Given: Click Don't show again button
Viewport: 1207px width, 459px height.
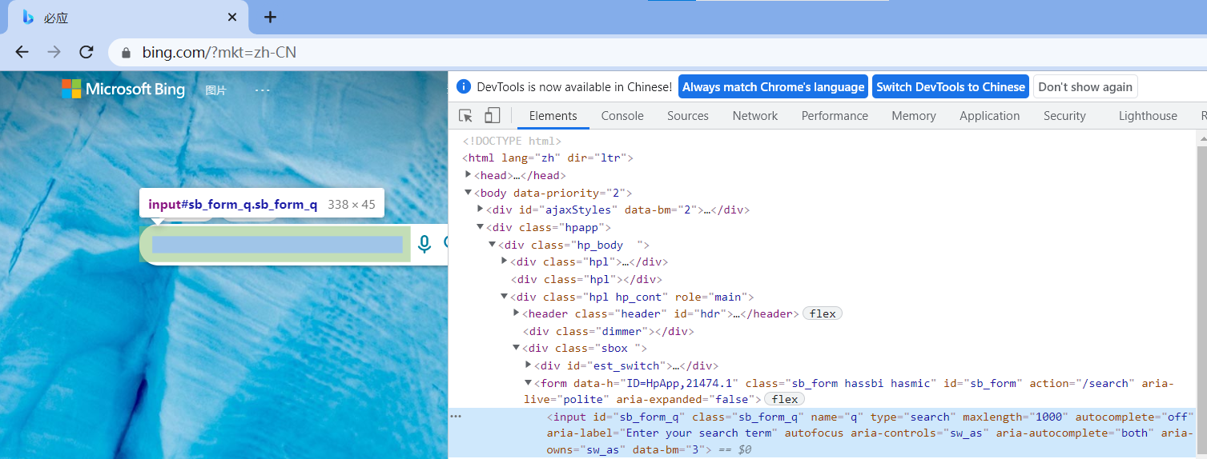Looking at the screenshot, I should [x=1085, y=87].
